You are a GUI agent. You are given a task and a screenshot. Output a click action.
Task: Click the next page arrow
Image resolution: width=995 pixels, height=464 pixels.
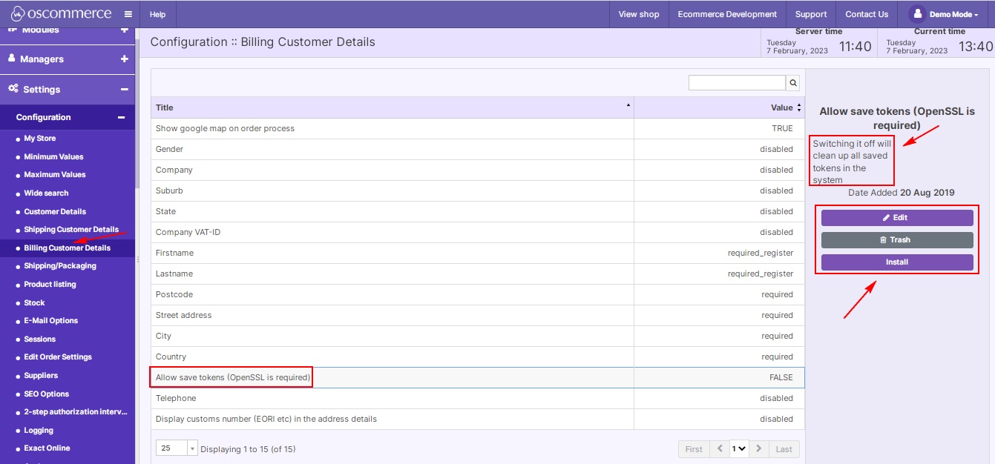(x=758, y=449)
